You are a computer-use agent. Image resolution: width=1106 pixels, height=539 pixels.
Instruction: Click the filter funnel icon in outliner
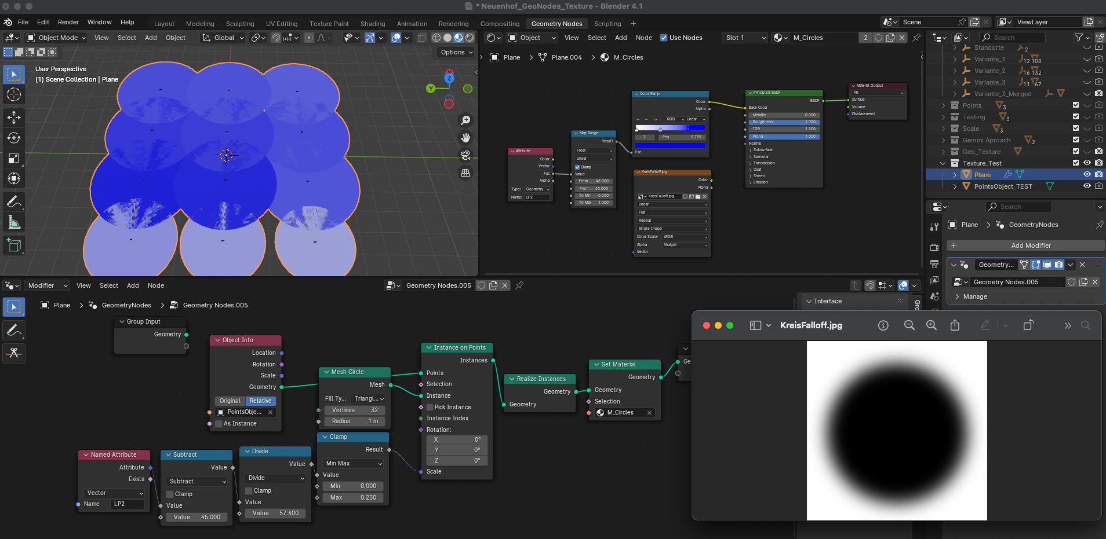1078,38
